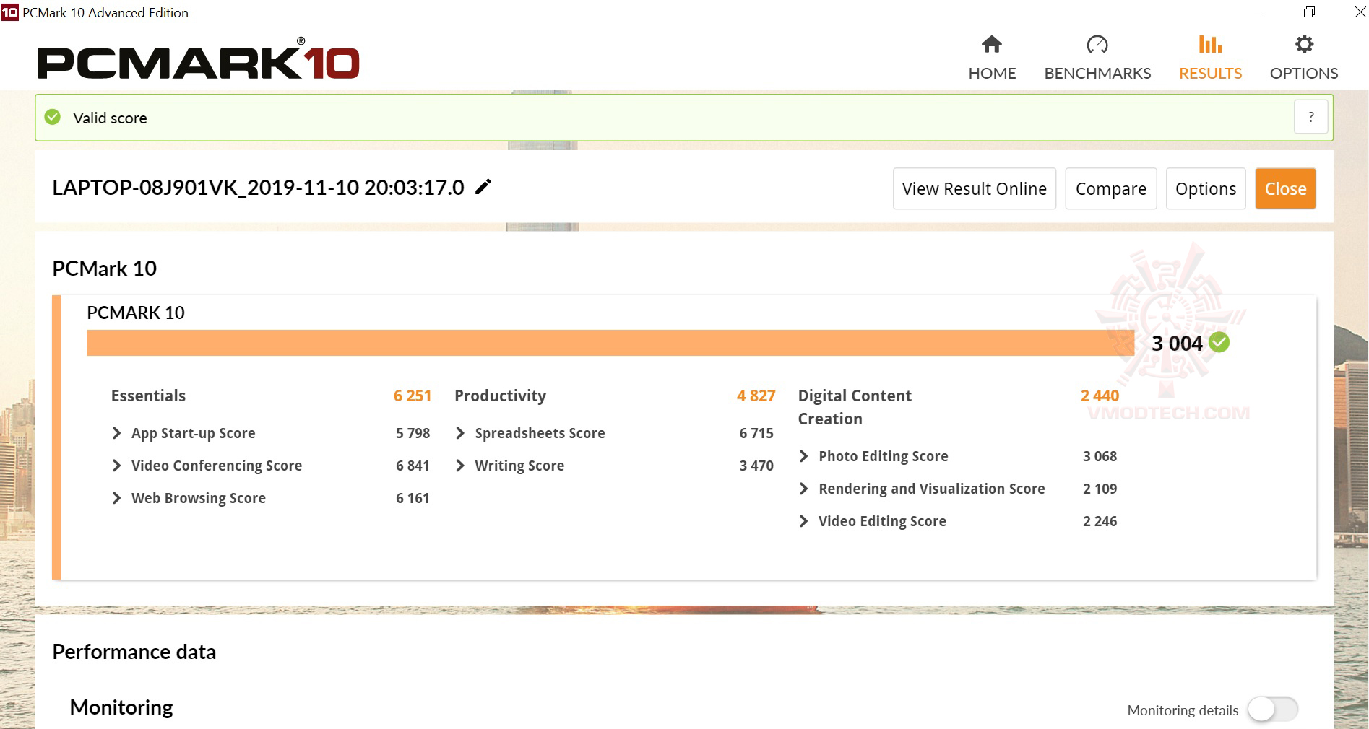The height and width of the screenshot is (729, 1369).
Task: Click the Results bar chart icon
Action: pyautogui.click(x=1210, y=44)
